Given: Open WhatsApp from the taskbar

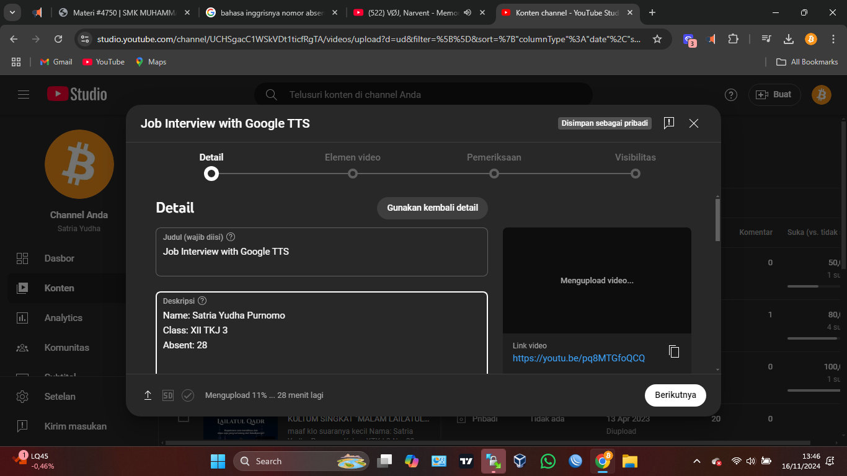Looking at the screenshot, I should [548, 461].
